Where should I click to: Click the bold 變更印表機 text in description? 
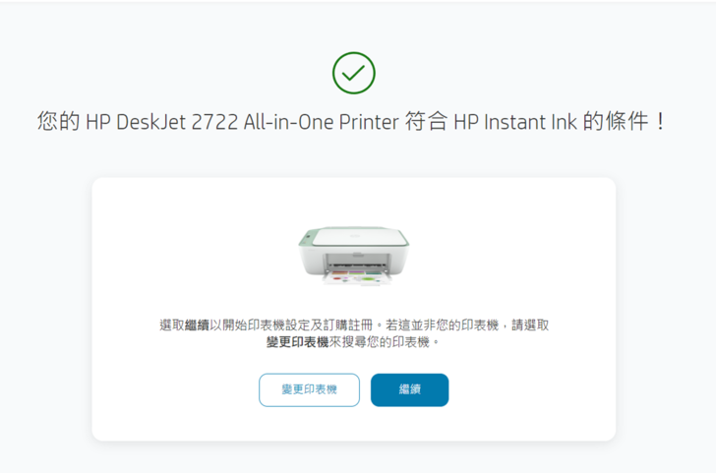coord(301,343)
